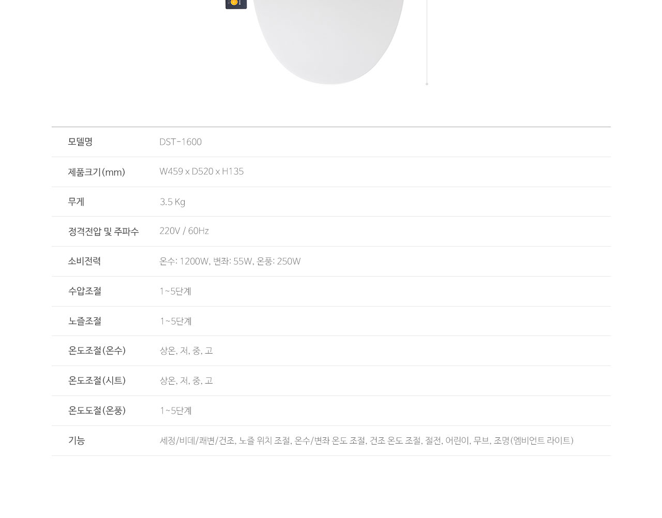Viewport: 662px width, 518px height.
Task: Click the 무게 row label
Action: click(x=76, y=202)
